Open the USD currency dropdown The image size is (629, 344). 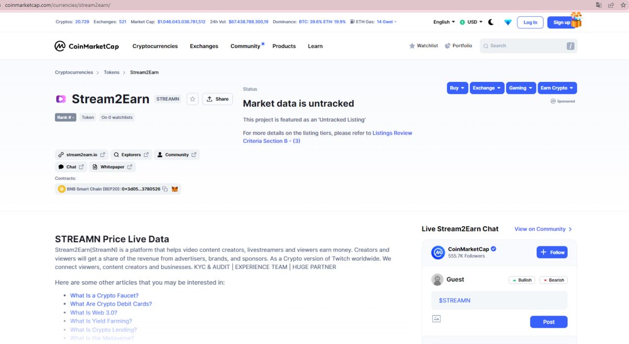tap(471, 22)
